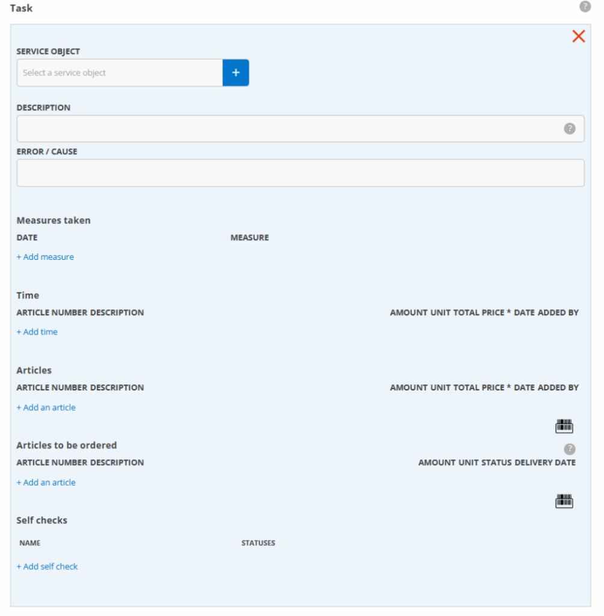Image resolution: width=604 pixels, height=616 pixels.
Task: Click the Add time link
Action: coord(37,332)
